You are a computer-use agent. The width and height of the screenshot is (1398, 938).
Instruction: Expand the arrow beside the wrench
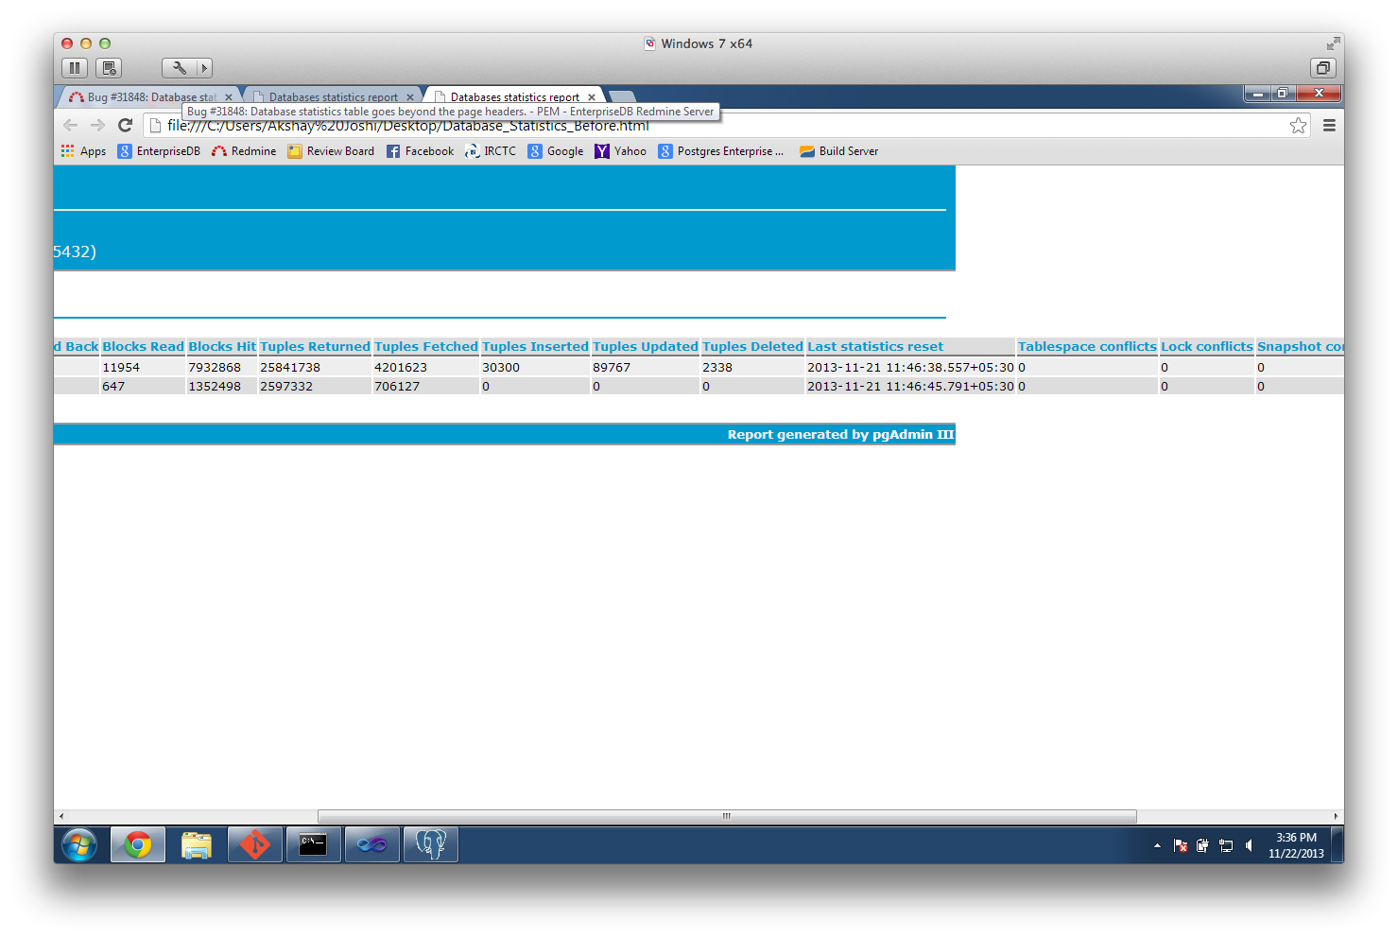pos(203,68)
